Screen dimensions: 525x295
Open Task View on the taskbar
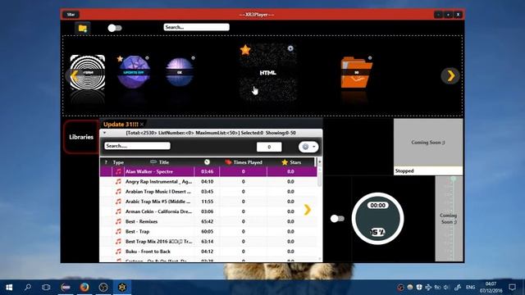click(x=46, y=288)
